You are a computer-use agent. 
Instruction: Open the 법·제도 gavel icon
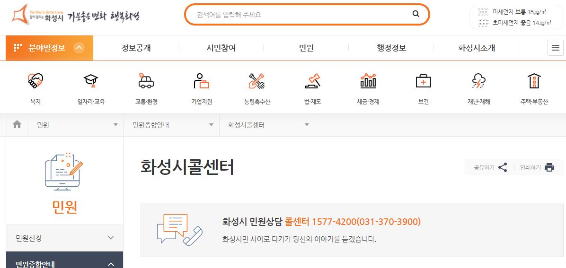(x=312, y=81)
